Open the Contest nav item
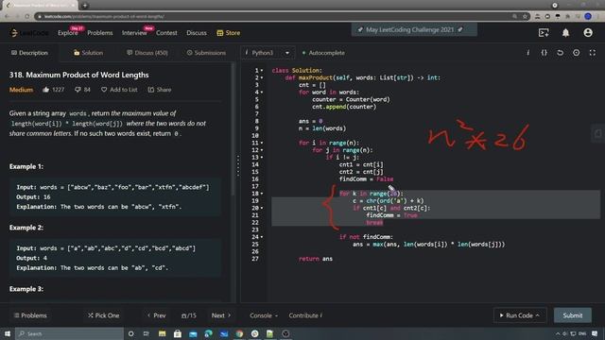The width and height of the screenshot is (605, 340). point(166,33)
